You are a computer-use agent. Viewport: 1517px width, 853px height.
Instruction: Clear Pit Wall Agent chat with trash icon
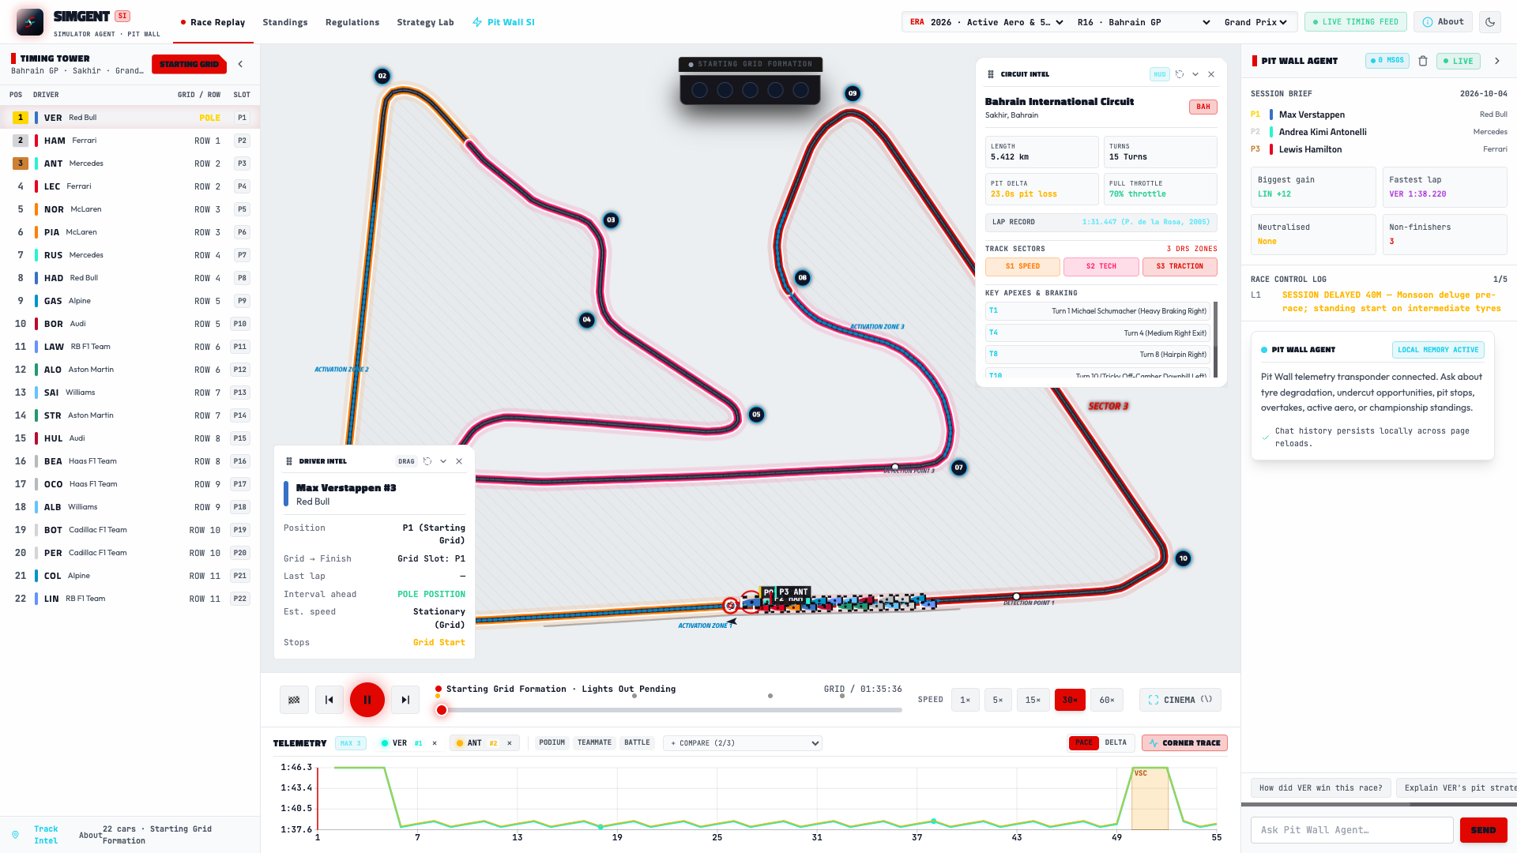1423,61
